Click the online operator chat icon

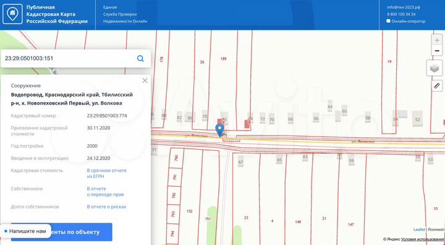click(388, 21)
